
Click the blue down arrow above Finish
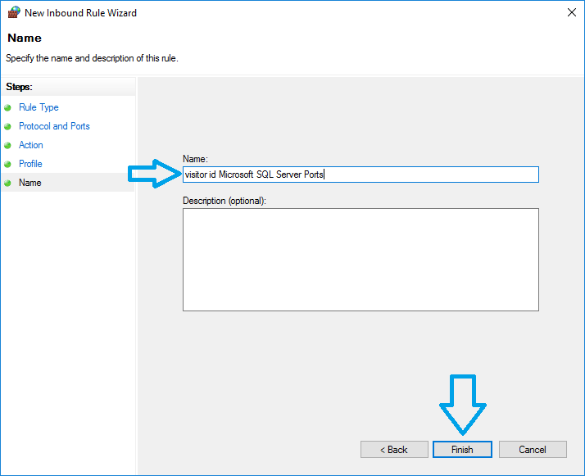pyautogui.click(x=463, y=404)
